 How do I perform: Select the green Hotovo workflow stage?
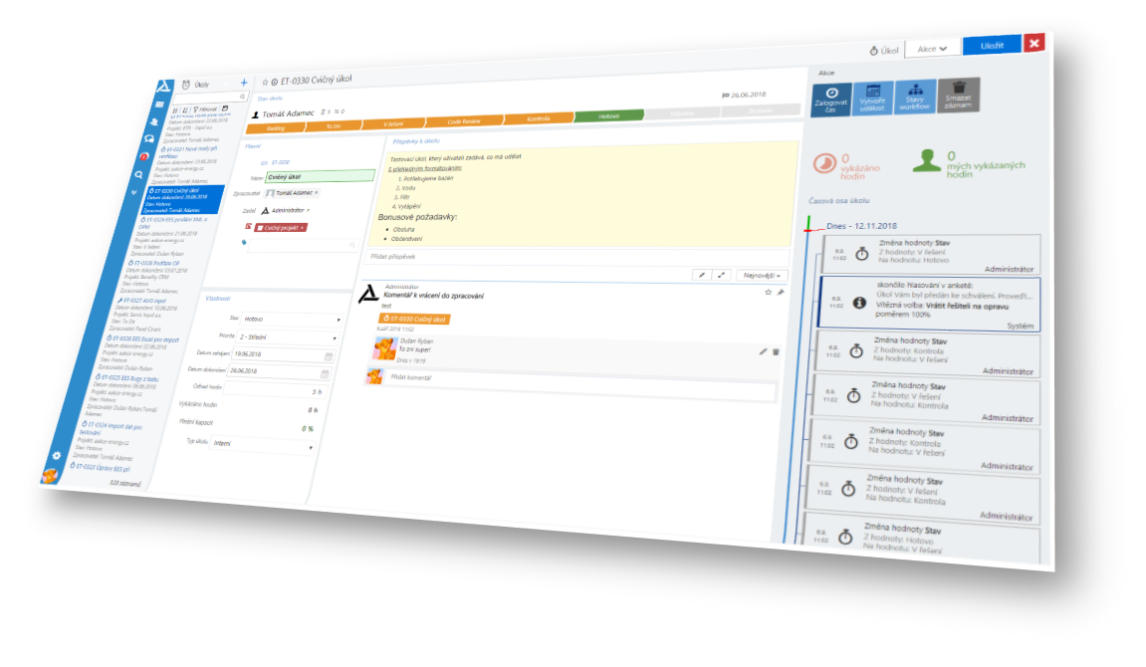609,115
